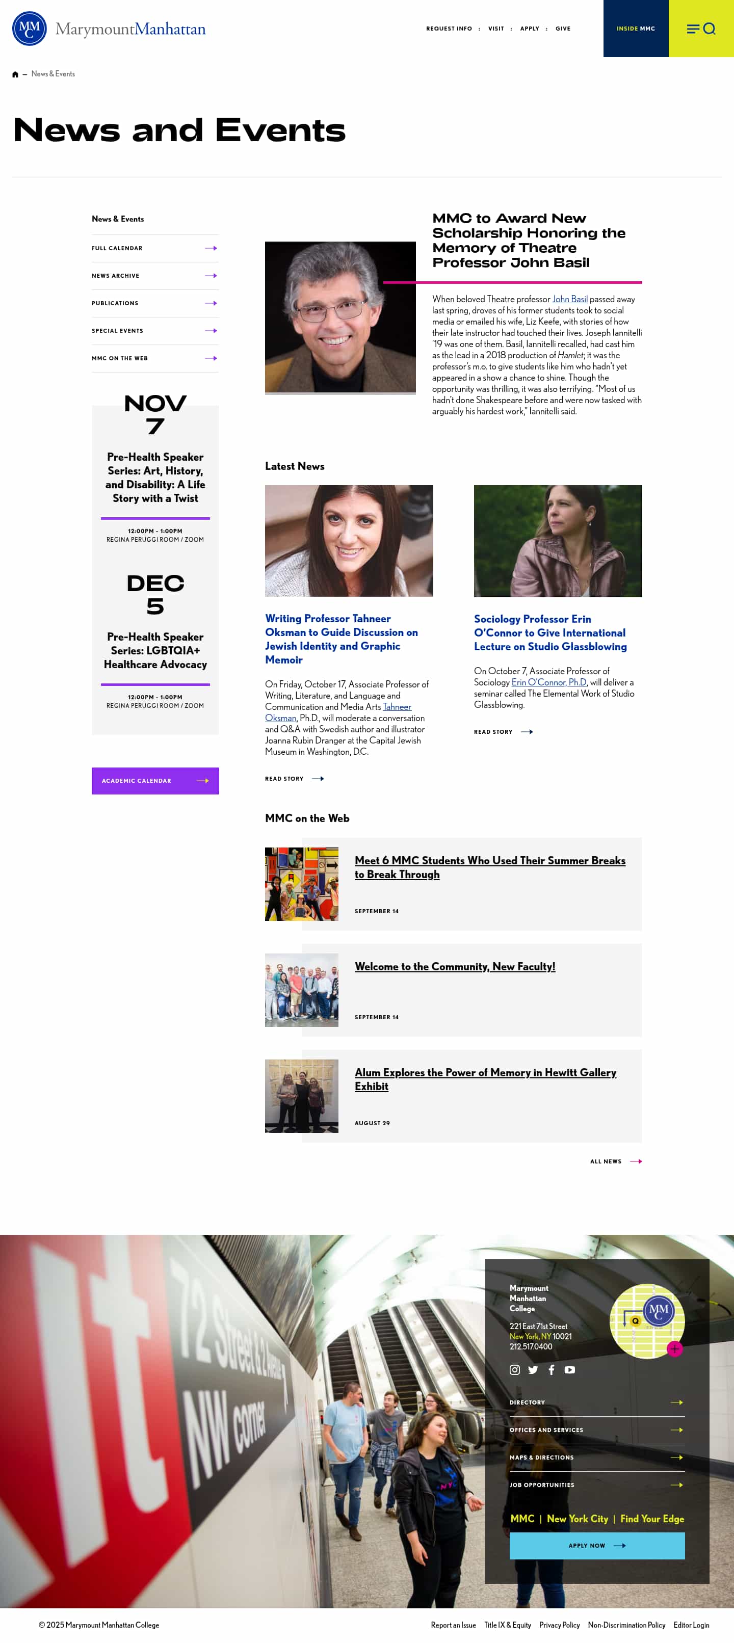
Task: Read story about Erin O'Connor lecture
Action: coord(503,732)
